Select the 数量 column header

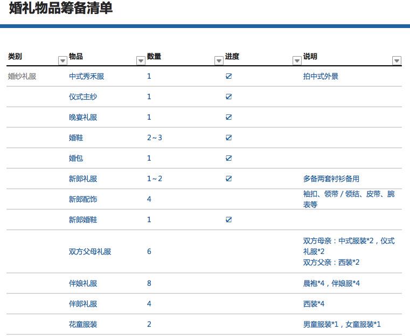click(154, 56)
